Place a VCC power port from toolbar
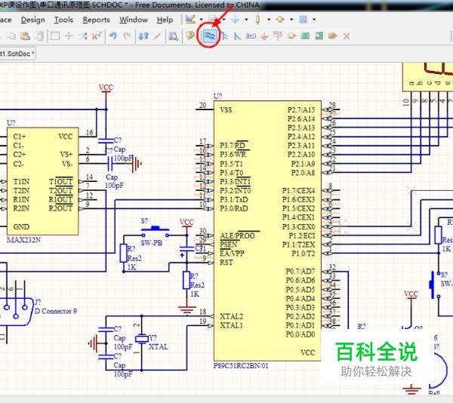 pyautogui.click(x=278, y=35)
